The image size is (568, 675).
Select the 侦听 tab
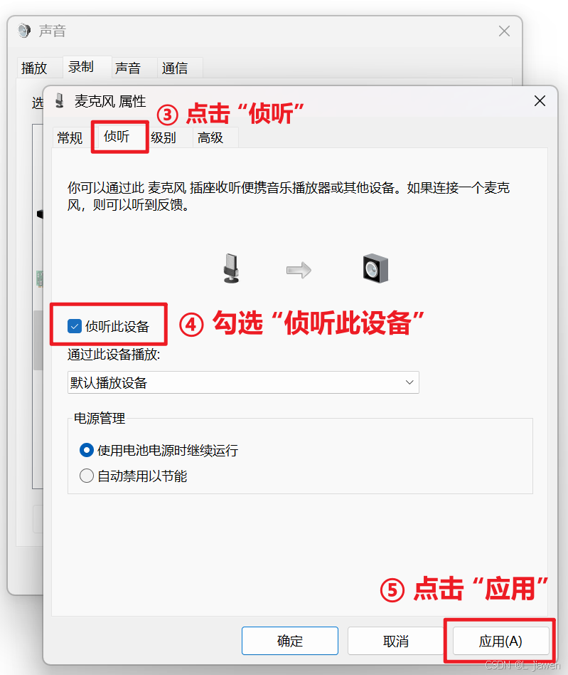[x=117, y=137]
